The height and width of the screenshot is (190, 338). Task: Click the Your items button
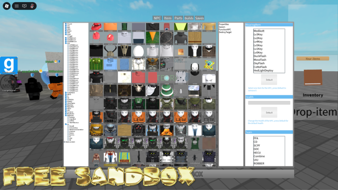[313, 58]
